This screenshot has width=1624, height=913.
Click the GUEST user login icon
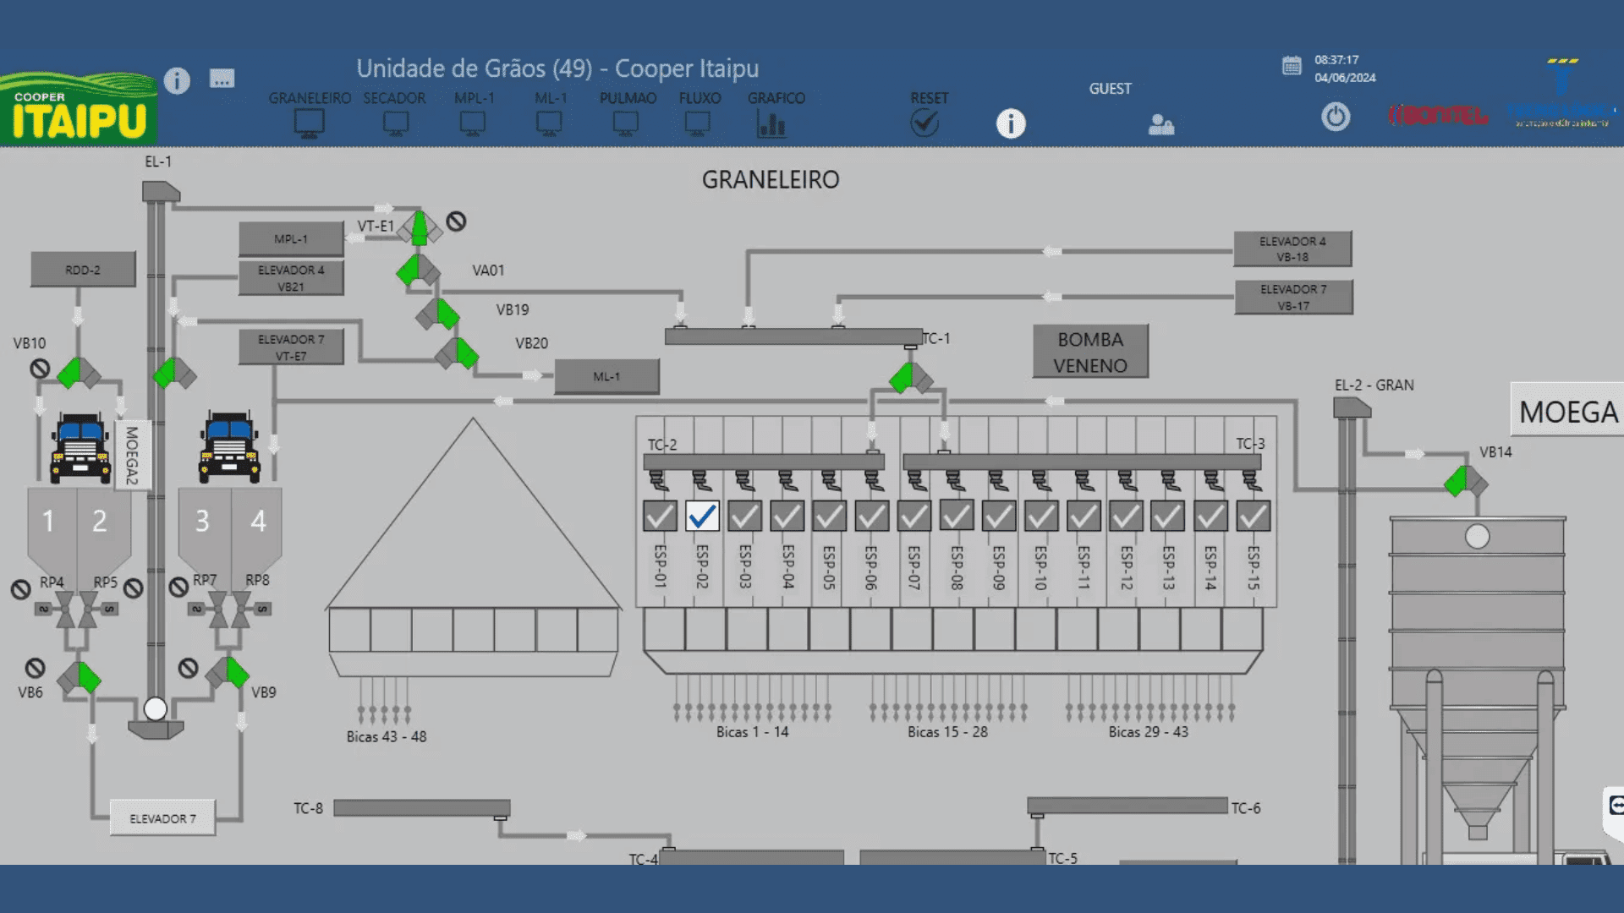point(1161,124)
